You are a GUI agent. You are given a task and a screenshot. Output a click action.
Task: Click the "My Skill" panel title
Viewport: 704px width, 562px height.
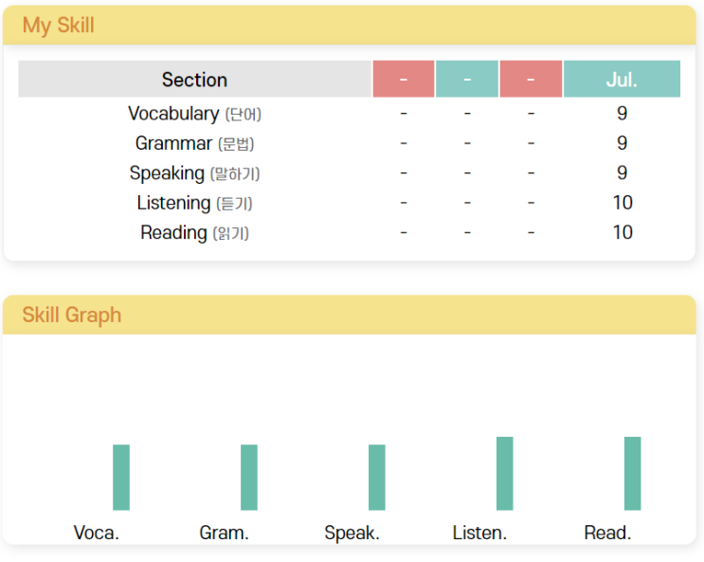tap(58, 26)
